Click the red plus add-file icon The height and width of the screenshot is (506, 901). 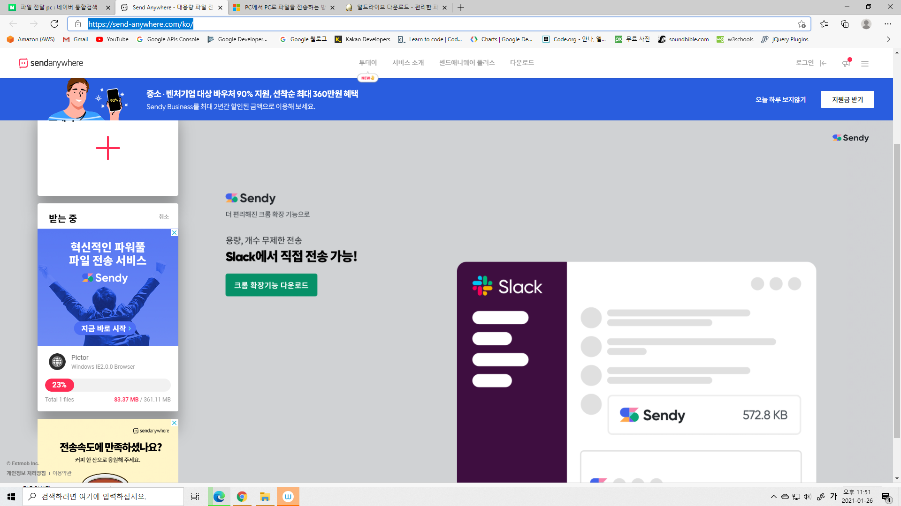(108, 148)
